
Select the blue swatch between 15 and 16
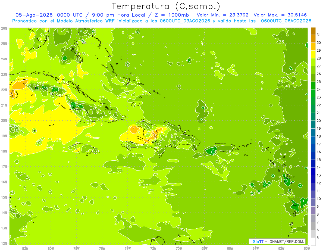point(313,156)
